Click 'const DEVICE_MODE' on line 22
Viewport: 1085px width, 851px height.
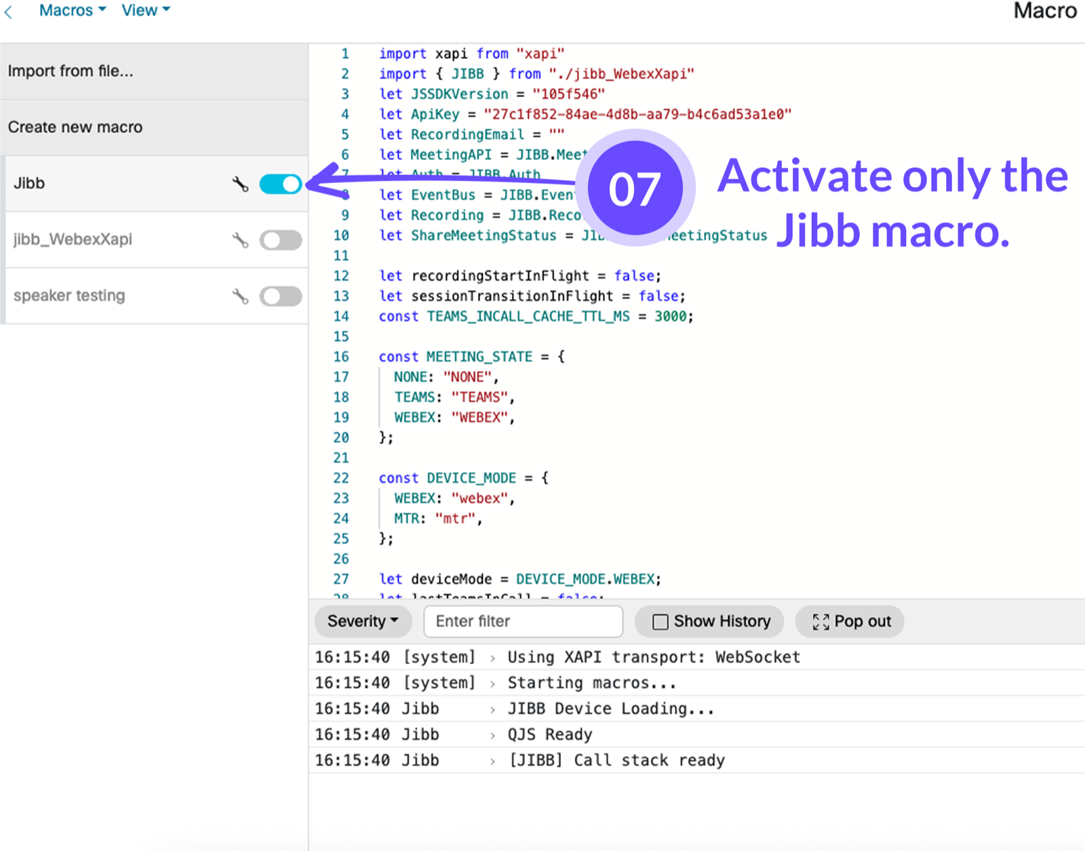pos(448,478)
